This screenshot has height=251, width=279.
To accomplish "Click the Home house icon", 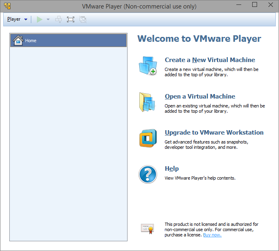I will [x=18, y=40].
